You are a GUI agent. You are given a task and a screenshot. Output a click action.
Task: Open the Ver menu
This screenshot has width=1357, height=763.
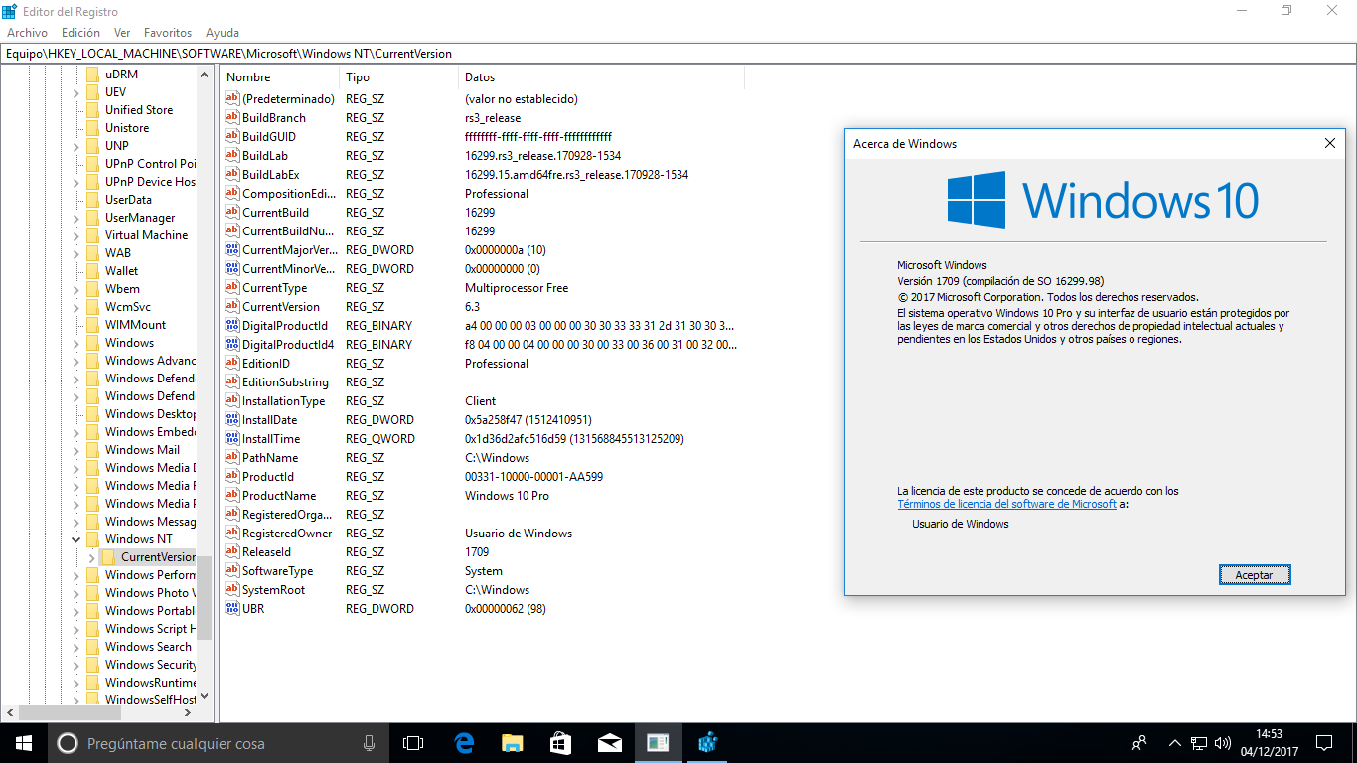(122, 33)
